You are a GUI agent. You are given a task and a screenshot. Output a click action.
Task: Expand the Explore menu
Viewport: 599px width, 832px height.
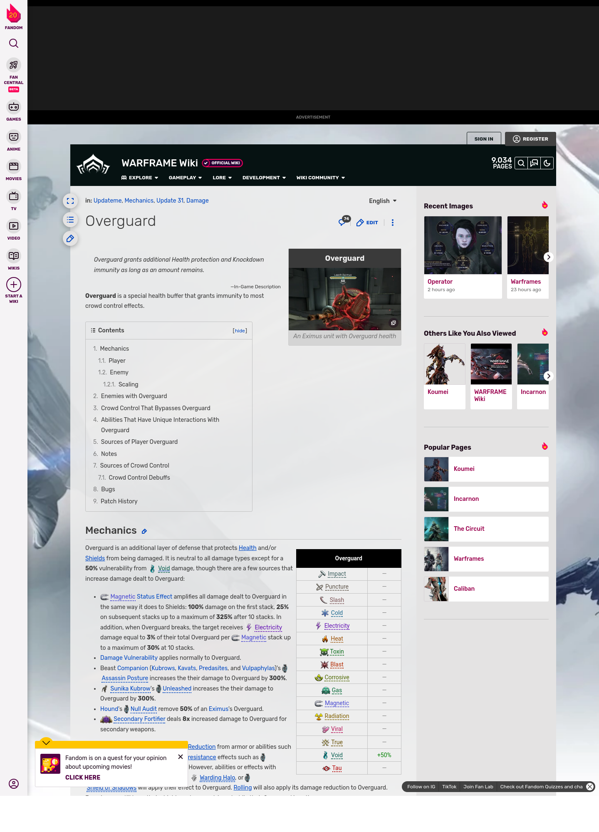pos(140,178)
